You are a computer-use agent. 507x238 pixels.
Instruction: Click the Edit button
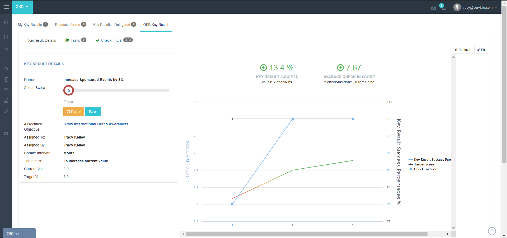pyautogui.click(x=482, y=50)
